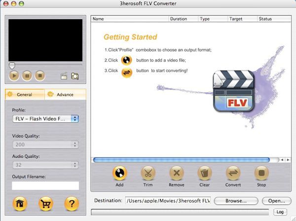
Task: Click the scrollbar left arrow
Action: click(282, 160)
